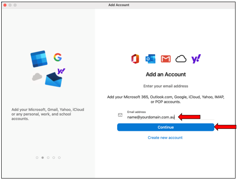This screenshot has width=238, height=181.
Task: Click the blue calendar grid illustration icon
Action: pyautogui.click(x=39, y=59)
